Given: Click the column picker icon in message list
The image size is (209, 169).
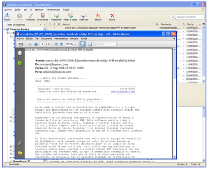Looking at the screenshot, I should coord(204,24).
